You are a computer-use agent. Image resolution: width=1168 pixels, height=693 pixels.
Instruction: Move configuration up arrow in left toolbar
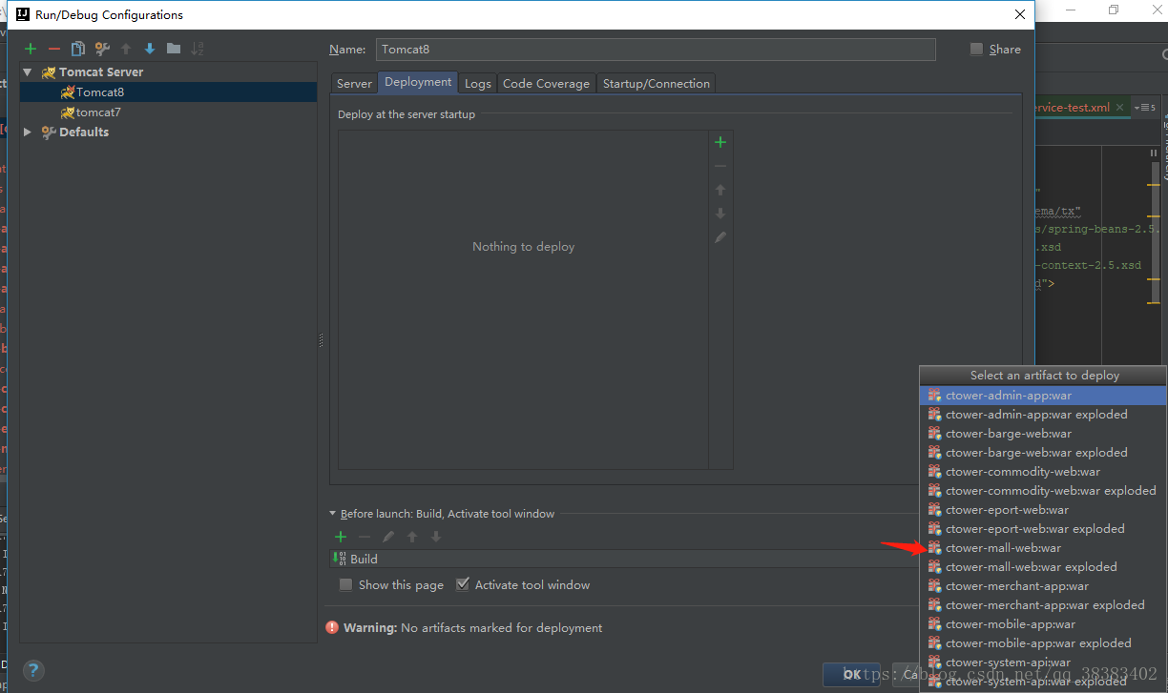coord(126,49)
